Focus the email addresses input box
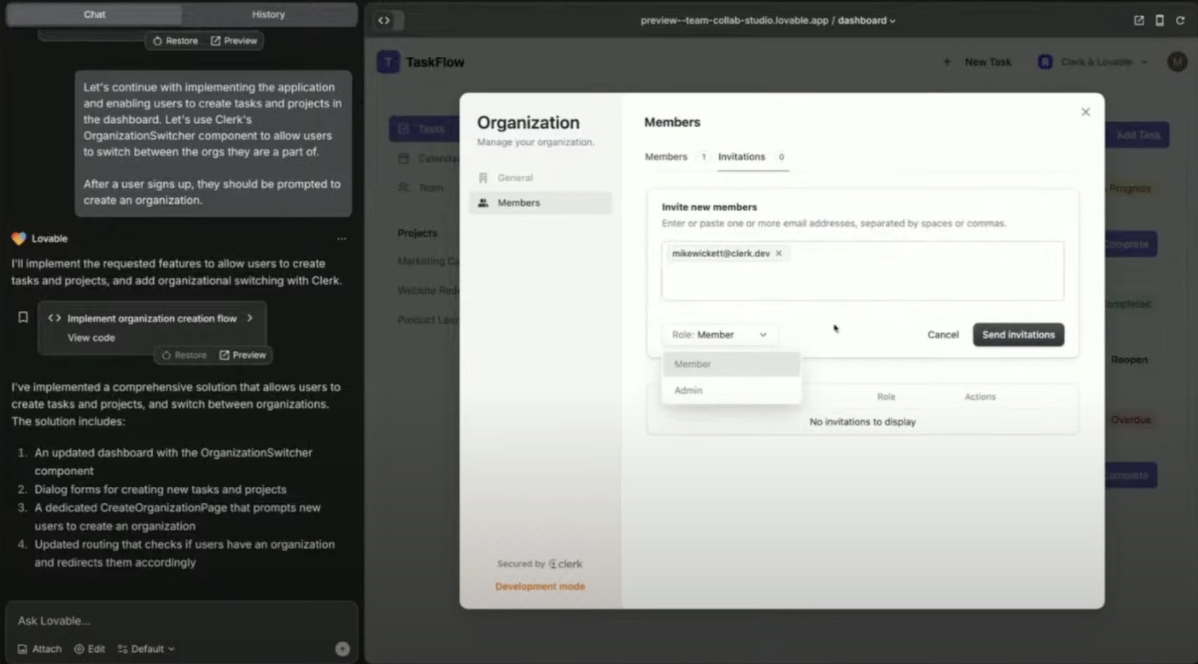This screenshot has width=1198, height=664. [863, 271]
